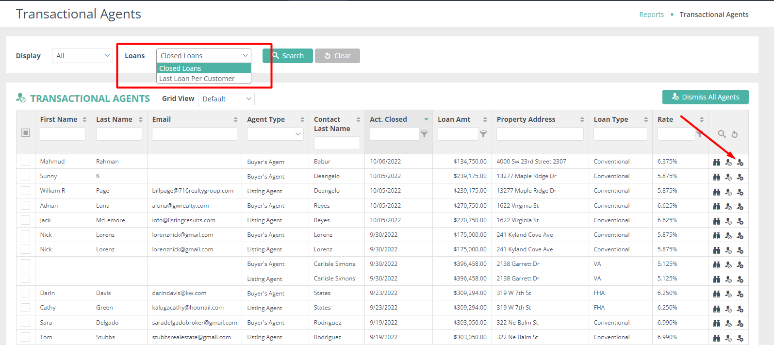
Task: Click add-agent icon for Tom Stubbs
Action: click(740, 338)
